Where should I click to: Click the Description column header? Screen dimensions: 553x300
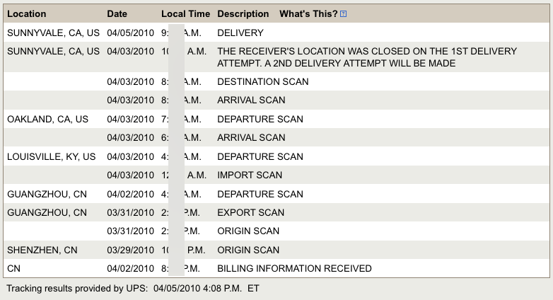[x=243, y=13]
